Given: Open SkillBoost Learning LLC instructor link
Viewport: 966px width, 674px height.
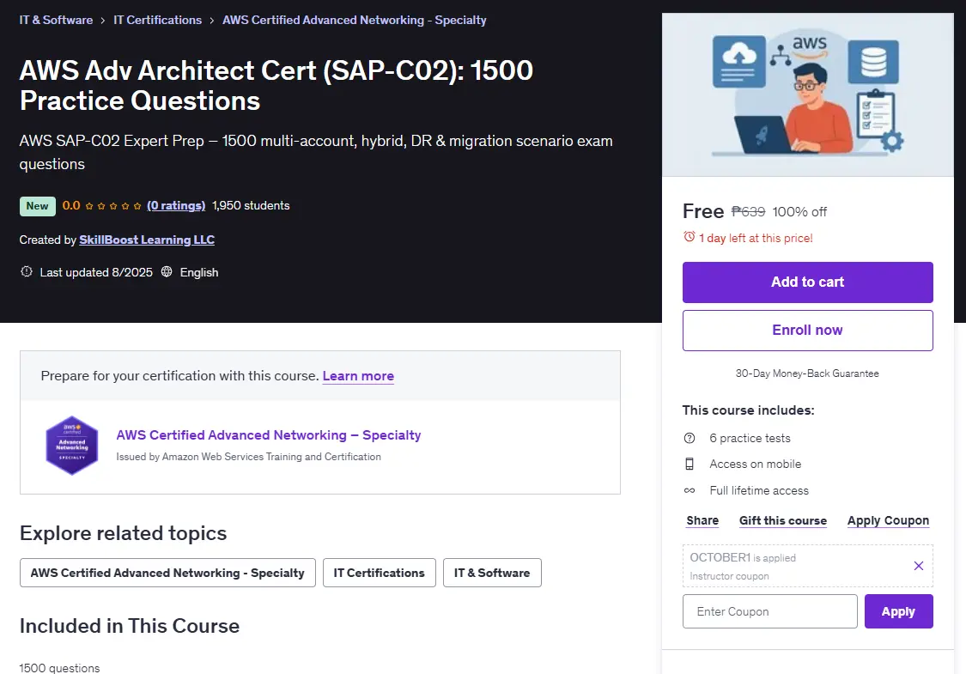Looking at the screenshot, I should coord(147,240).
